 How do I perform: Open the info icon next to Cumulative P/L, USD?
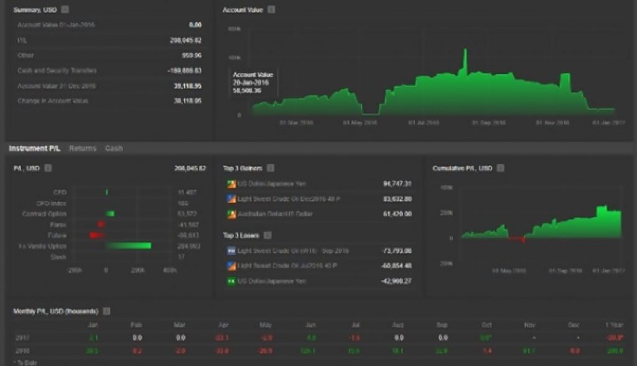[501, 168]
